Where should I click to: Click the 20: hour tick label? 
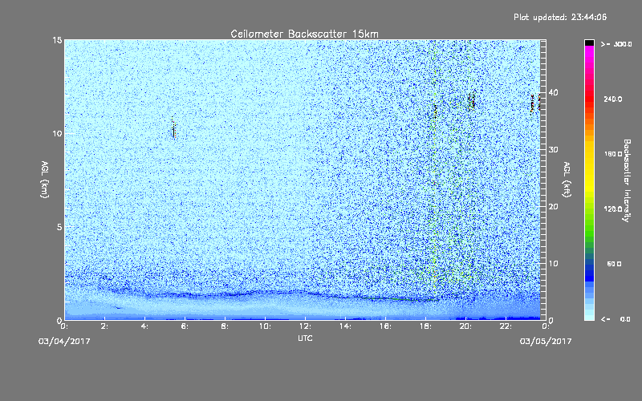coord(465,326)
